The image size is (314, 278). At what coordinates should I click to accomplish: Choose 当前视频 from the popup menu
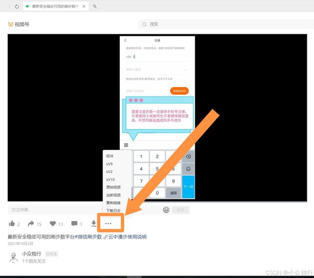(114, 195)
